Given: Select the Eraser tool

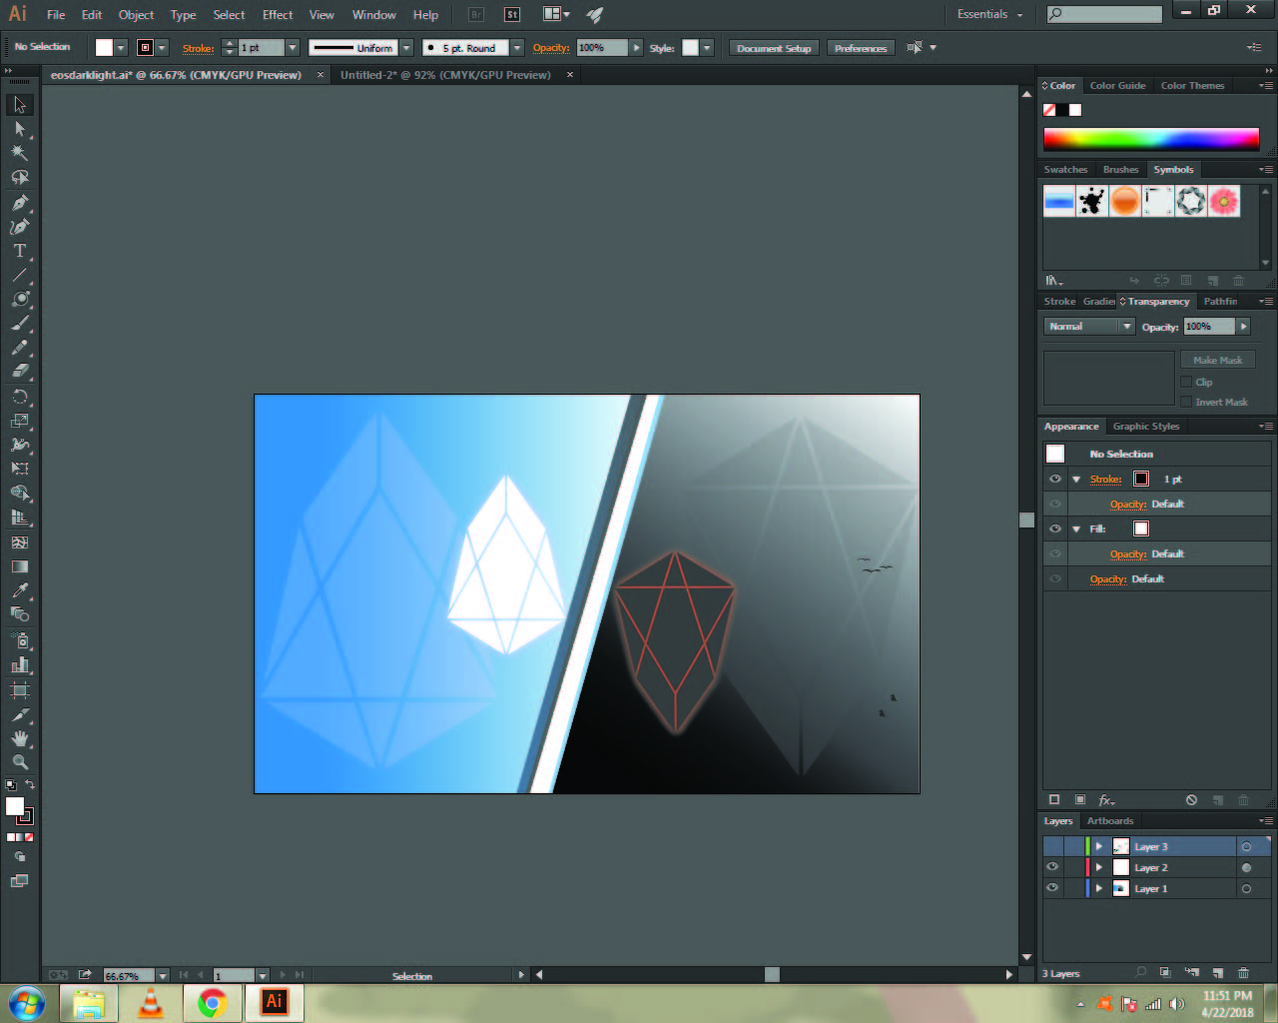Looking at the screenshot, I should coord(20,372).
